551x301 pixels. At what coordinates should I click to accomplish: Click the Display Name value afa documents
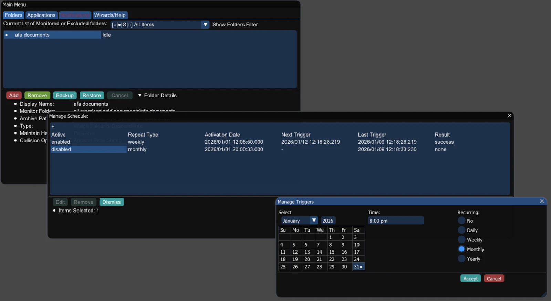pos(91,104)
